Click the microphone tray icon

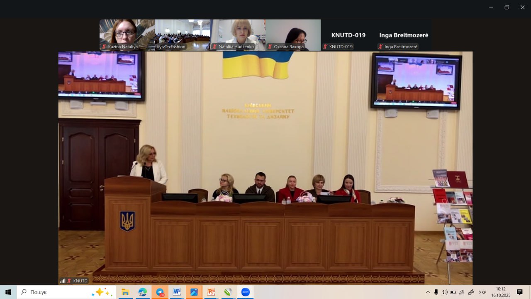coord(436,292)
